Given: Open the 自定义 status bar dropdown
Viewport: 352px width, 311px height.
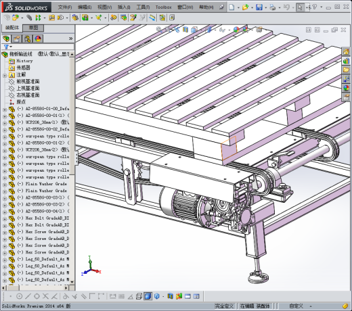Looking at the screenshot, I should coord(311,306).
